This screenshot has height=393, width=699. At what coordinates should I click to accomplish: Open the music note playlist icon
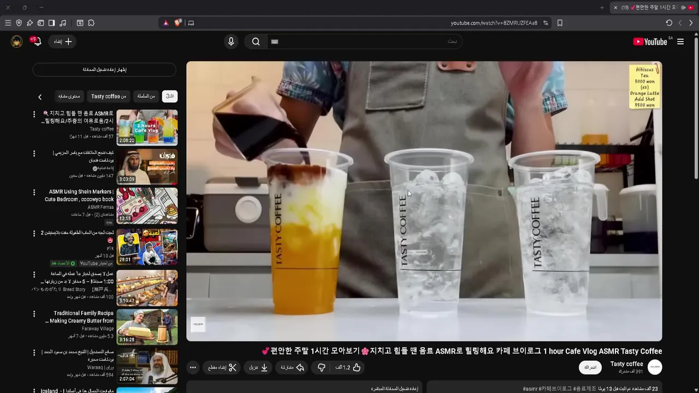pos(63,23)
